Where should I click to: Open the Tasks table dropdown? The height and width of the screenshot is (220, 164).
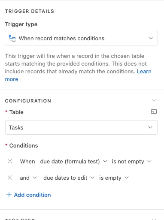click(x=81, y=127)
